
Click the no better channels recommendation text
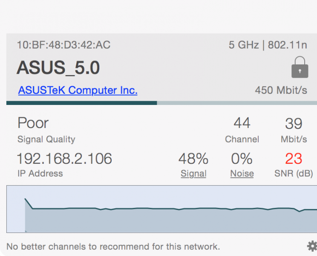(113, 247)
